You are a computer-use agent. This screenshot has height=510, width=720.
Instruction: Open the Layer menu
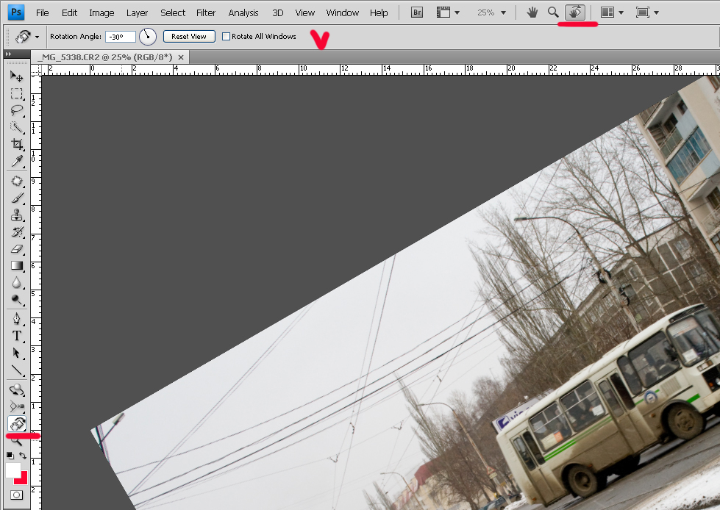[137, 12]
